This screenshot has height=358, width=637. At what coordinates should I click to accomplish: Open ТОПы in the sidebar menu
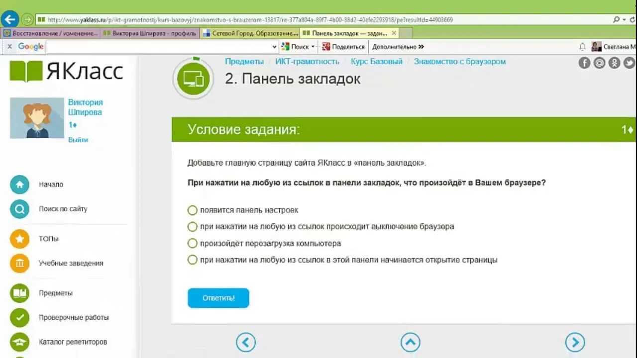[x=49, y=239]
